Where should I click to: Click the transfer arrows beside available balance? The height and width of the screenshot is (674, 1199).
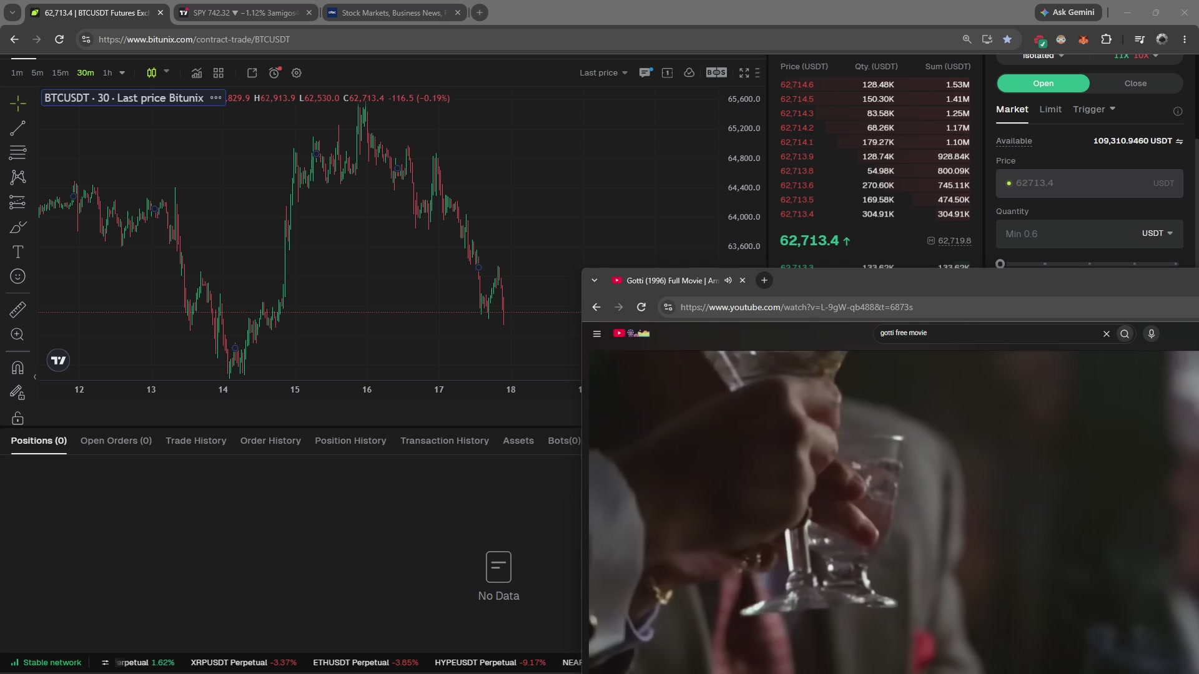coord(1179,141)
